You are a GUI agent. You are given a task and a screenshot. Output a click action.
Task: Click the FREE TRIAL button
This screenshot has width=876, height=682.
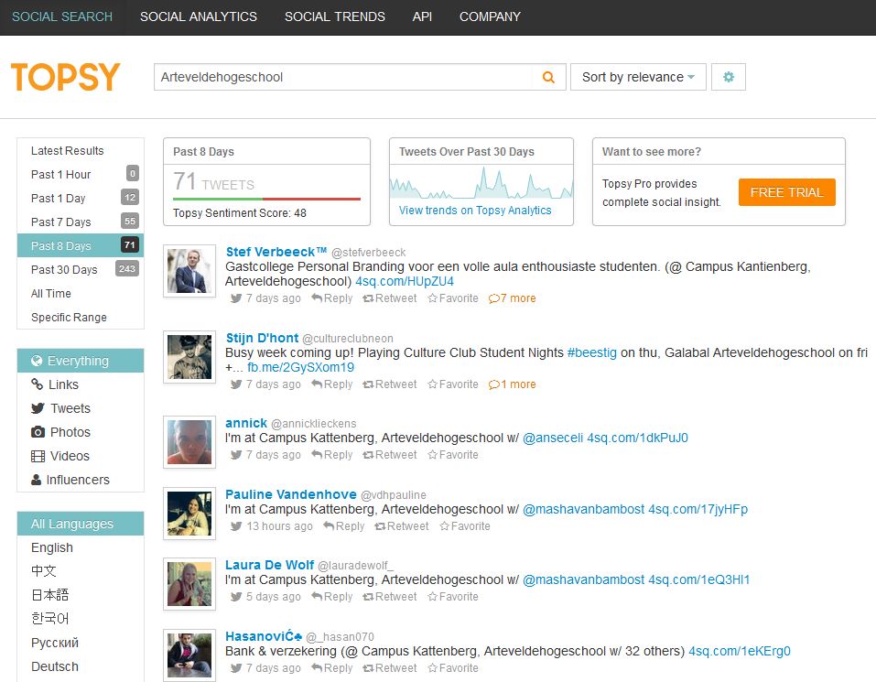(x=786, y=192)
